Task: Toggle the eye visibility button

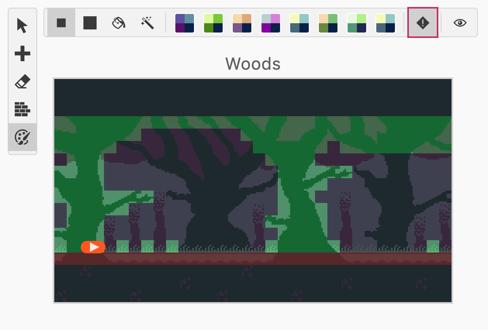Action: pyautogui.click(x=460, y=23)
